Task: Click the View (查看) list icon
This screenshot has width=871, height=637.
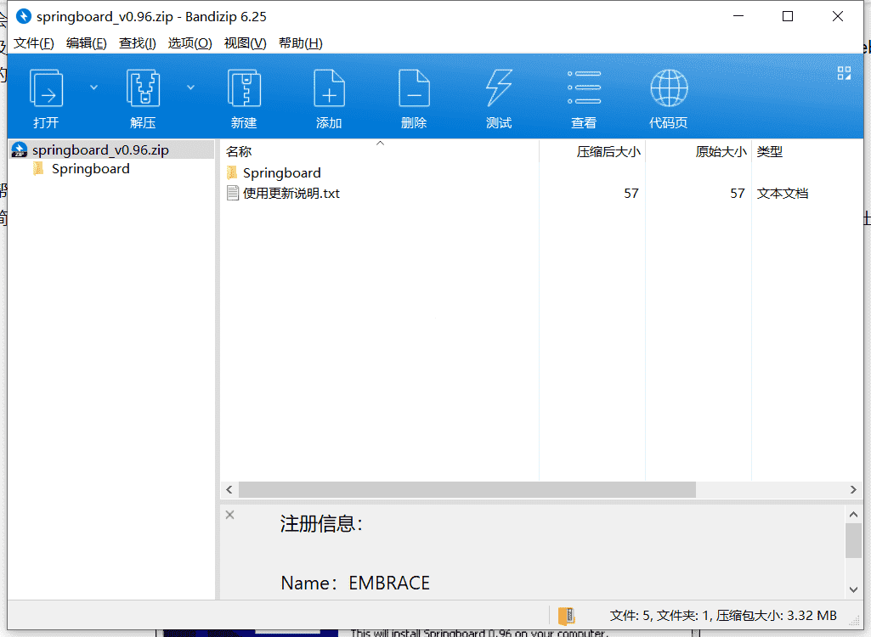Action: click(584, 87)
